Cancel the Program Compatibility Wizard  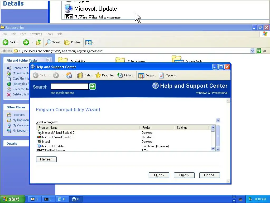coord(210,175)
